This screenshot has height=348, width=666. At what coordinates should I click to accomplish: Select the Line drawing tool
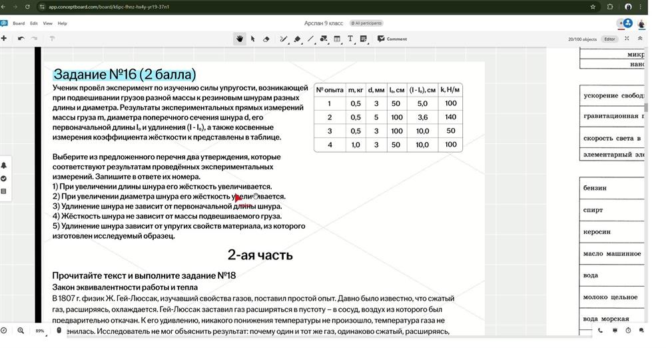[310, 39]
